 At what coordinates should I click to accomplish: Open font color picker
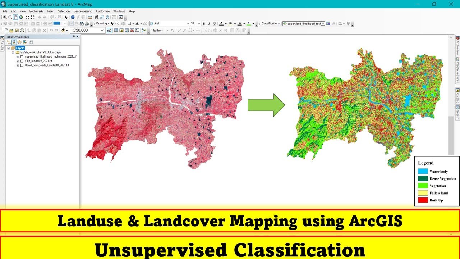point(221,23)
